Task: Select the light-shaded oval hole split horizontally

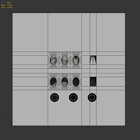Action: tap(65, 60)
